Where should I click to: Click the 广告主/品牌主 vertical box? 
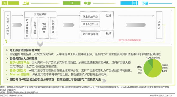click(8, 25)
